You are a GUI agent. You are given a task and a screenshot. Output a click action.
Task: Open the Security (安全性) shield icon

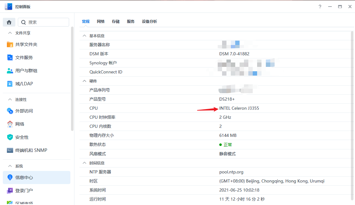pos(10,137)
